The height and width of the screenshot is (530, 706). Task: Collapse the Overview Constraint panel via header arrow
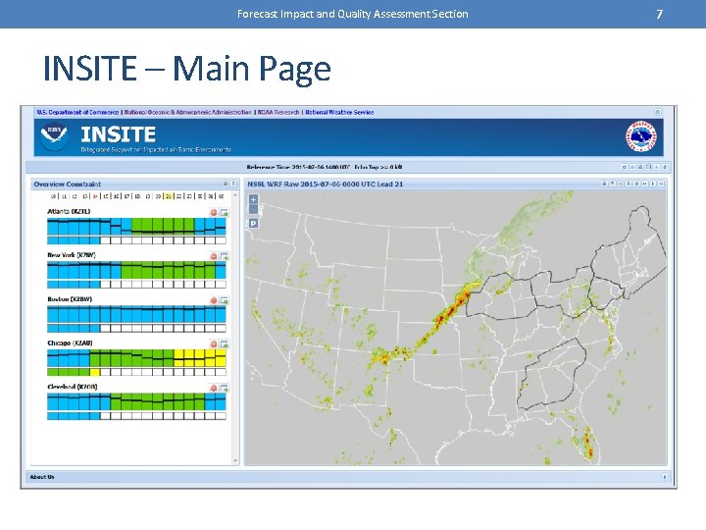tap(233, 184)
